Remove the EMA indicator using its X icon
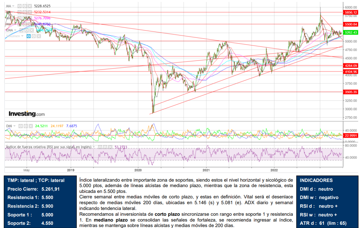This screenshot has width=361, height=228. click(32, 30)
